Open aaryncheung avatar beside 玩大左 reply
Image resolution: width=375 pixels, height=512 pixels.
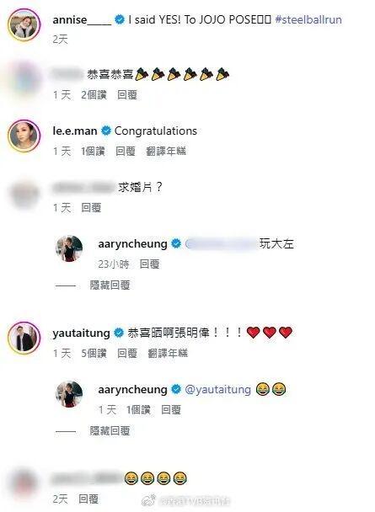(69, 248)
